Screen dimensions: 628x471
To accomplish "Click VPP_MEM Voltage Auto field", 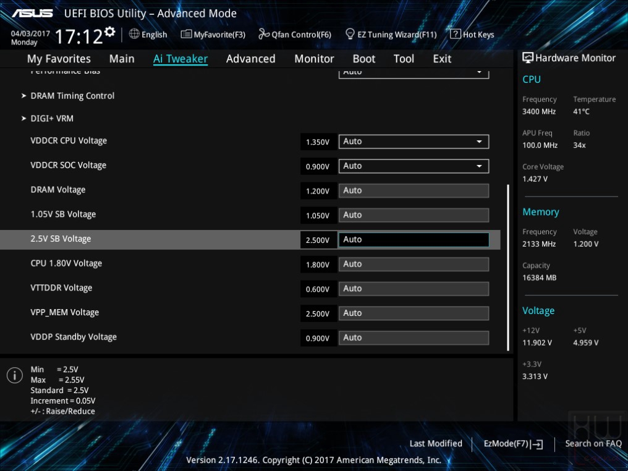I will pos(414,313).
